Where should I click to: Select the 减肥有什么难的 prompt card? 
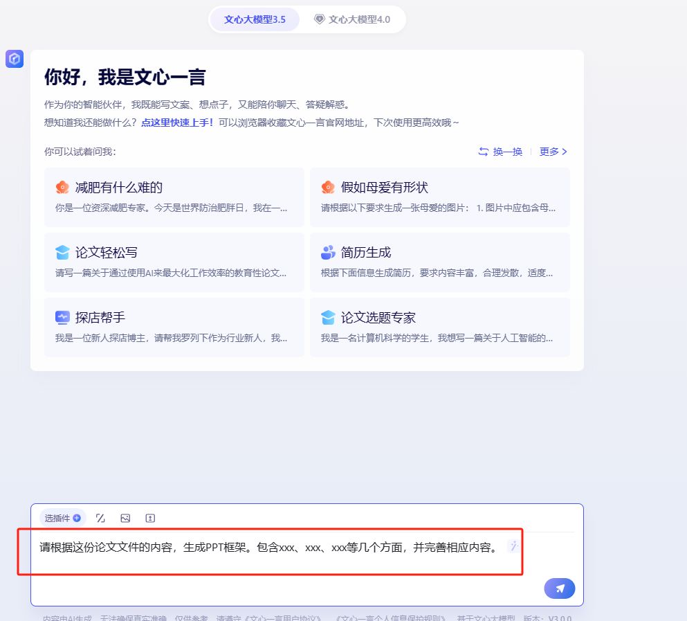[174, 197]
